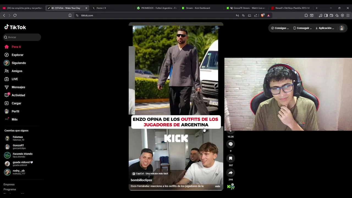
Task: Open the Brave VPN shield icon
Action: tap(342, 15)
